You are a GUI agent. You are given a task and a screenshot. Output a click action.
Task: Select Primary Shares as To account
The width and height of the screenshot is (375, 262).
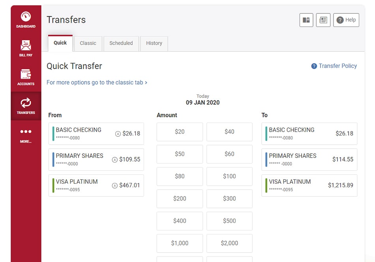(x=309, y=160)
